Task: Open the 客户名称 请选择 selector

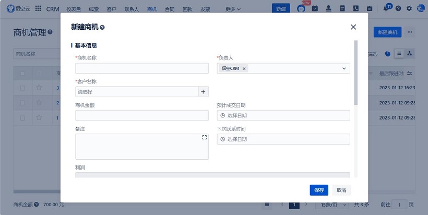Action: (137, 92)
